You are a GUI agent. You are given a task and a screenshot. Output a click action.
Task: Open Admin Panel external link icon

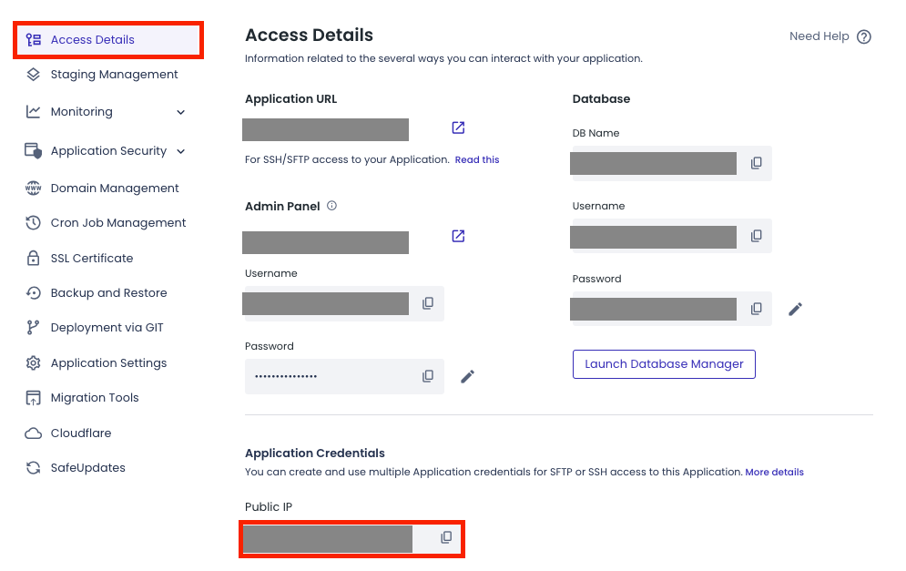458,236
